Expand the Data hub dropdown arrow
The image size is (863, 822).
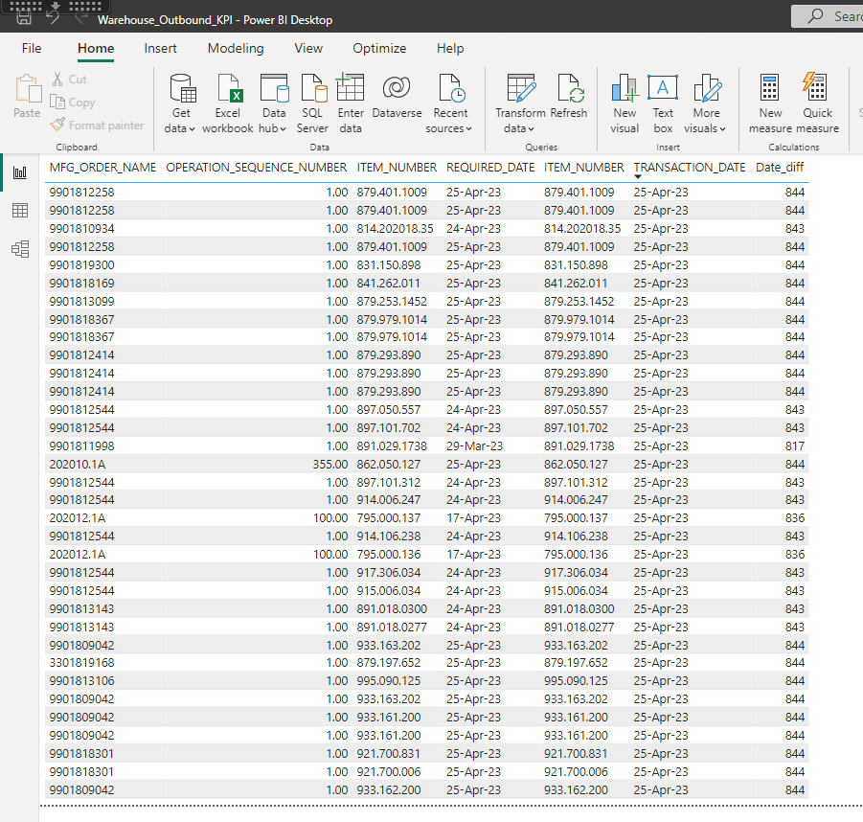pyautogui.click(x=283, y=128)
